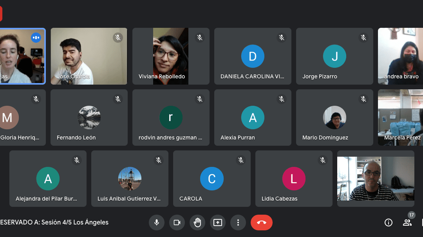Click Luis Anibal Gutierrez's lighthouse profile picture
Screen dimensions: 423x237
tap(130, 179)
